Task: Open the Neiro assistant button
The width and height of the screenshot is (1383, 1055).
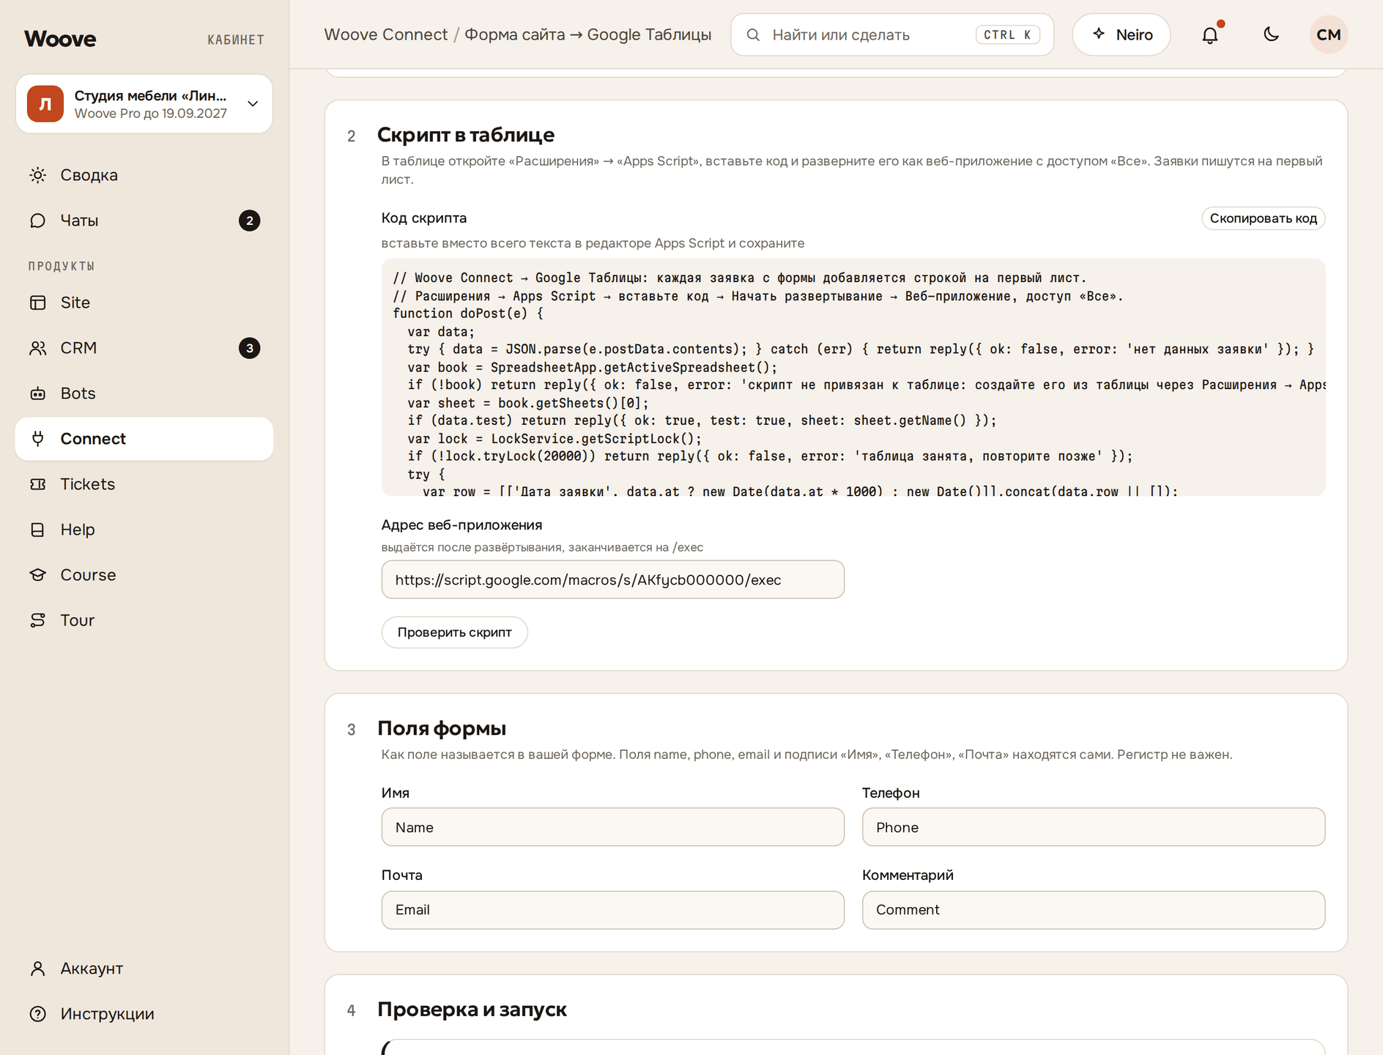Action: (1121, 34)
